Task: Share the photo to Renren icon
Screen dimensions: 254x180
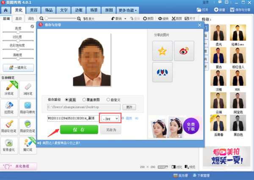Action: [162, 72]
